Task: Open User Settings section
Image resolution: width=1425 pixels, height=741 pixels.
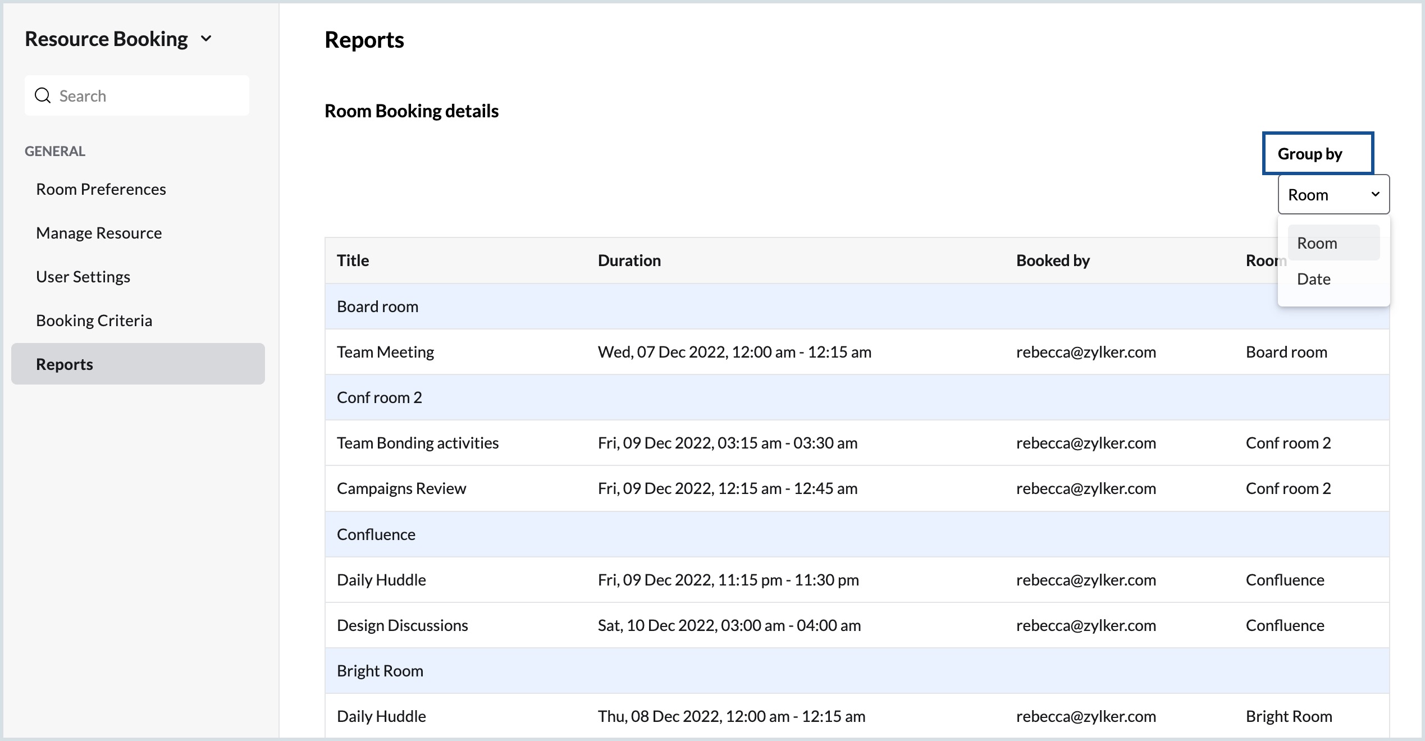Action: click(x=83, y=277)
